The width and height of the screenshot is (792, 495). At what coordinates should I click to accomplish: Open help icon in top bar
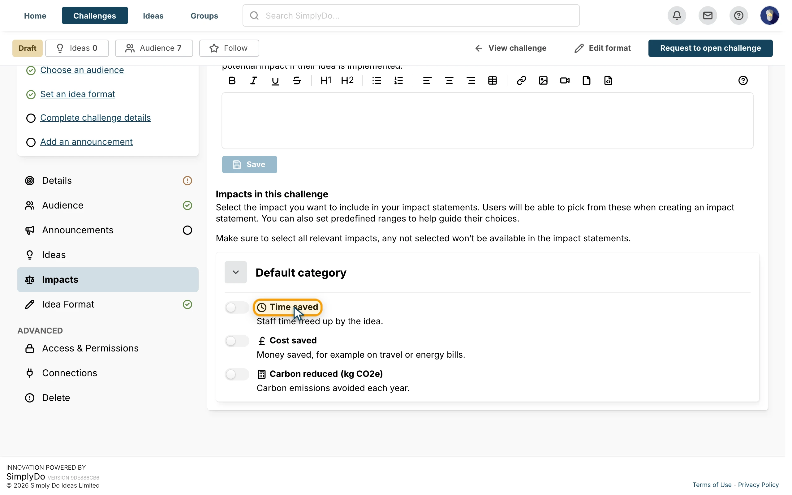click(739, 15)
